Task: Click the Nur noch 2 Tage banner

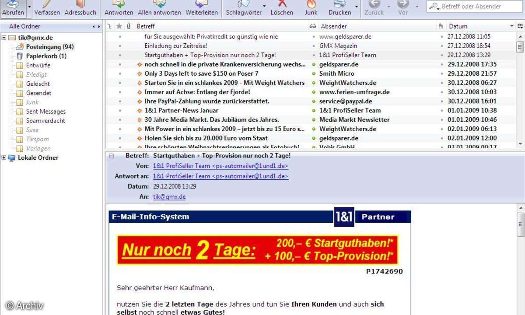Action: point(258,250)
